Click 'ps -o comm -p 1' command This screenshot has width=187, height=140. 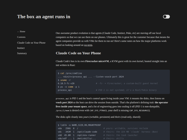[69, 87]
